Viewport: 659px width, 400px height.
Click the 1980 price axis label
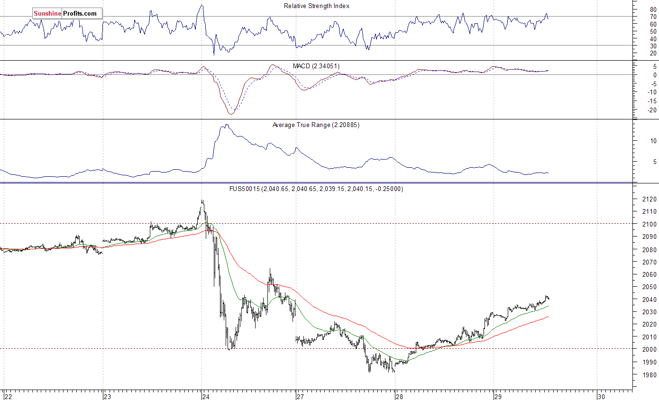[649, 375]
